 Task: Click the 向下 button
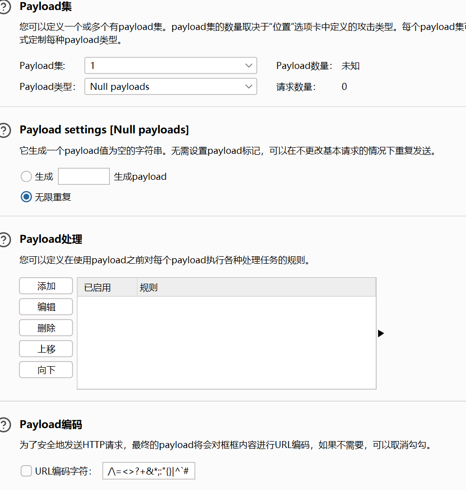[x=46, y=370]
